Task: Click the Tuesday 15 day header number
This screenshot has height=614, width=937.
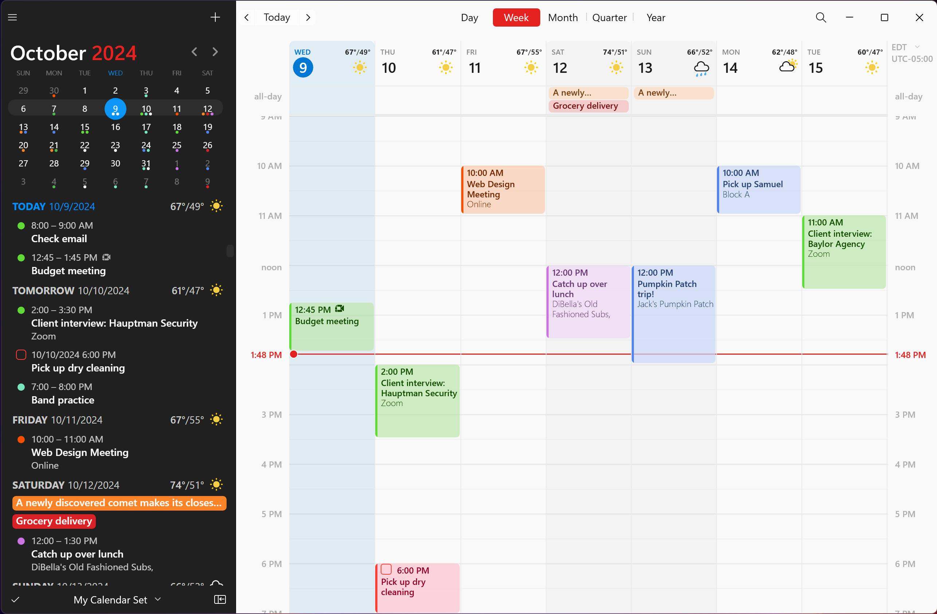Action: click(815, 68)
